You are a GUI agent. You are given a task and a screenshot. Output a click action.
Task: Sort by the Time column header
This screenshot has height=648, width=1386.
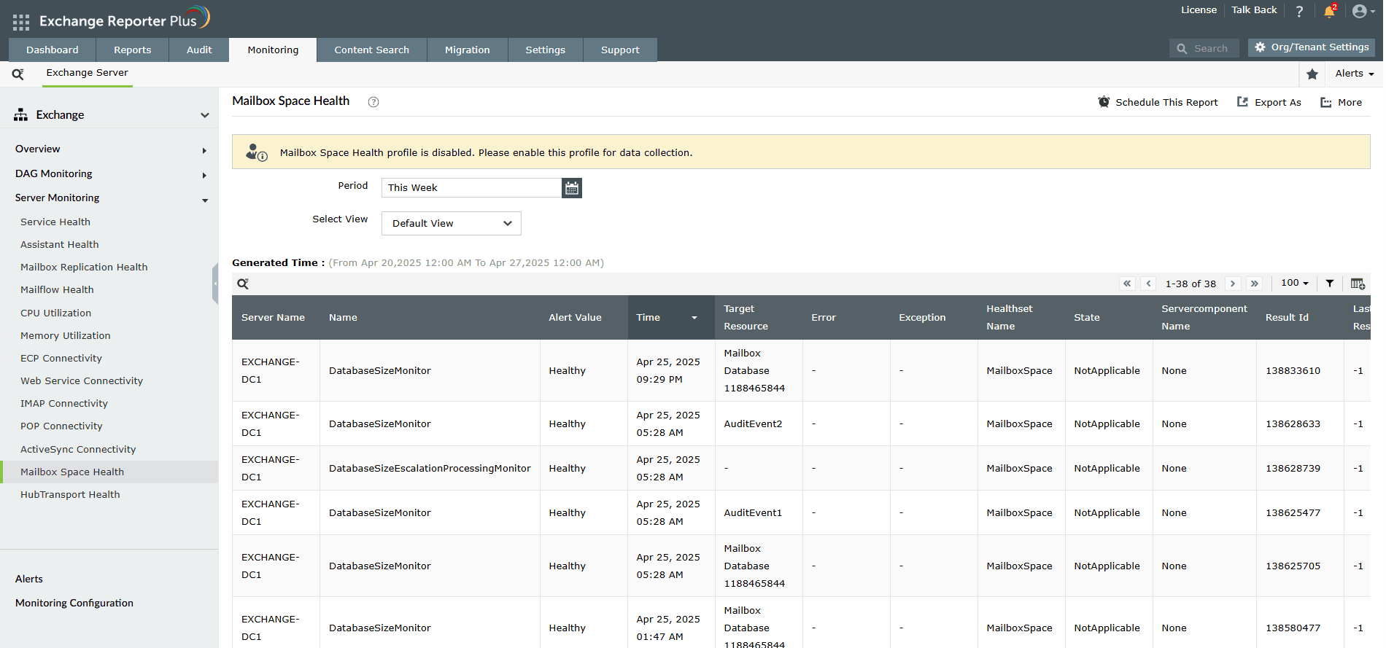coord(671,318)
